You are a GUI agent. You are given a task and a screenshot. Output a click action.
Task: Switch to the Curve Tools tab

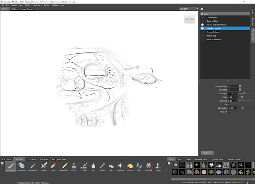pos(31,159)
